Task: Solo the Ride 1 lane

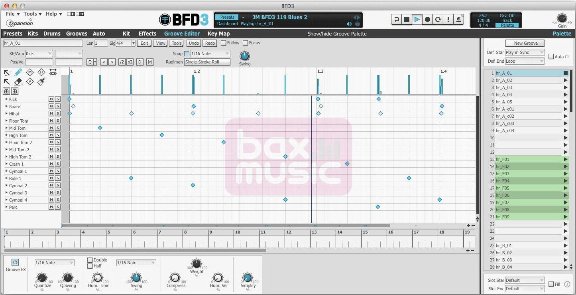Action: pos(57,178)
